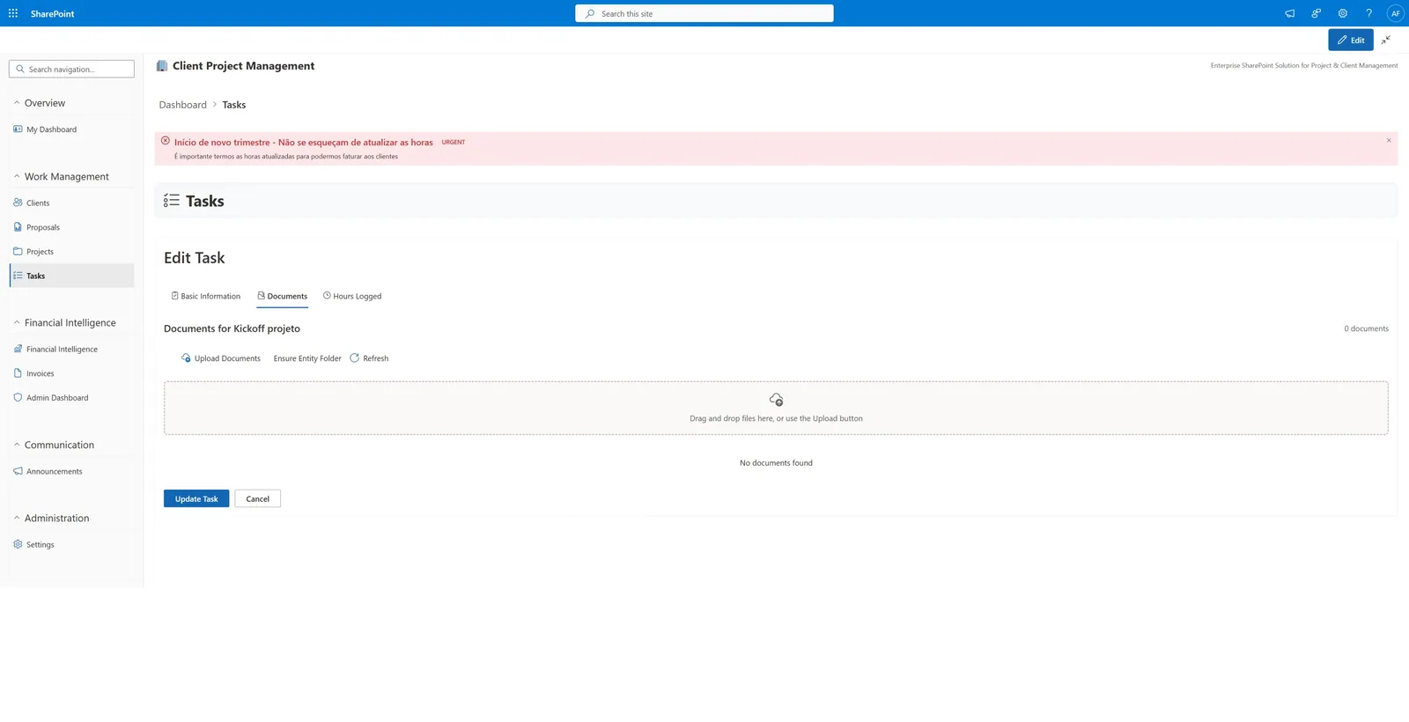Go to the Dashboard breadcrumb link
Viewport: 1409px width, 722px height.
point(182,105)
